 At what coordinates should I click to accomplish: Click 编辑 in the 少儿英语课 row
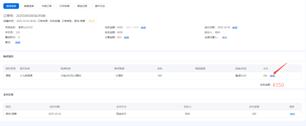272,76
